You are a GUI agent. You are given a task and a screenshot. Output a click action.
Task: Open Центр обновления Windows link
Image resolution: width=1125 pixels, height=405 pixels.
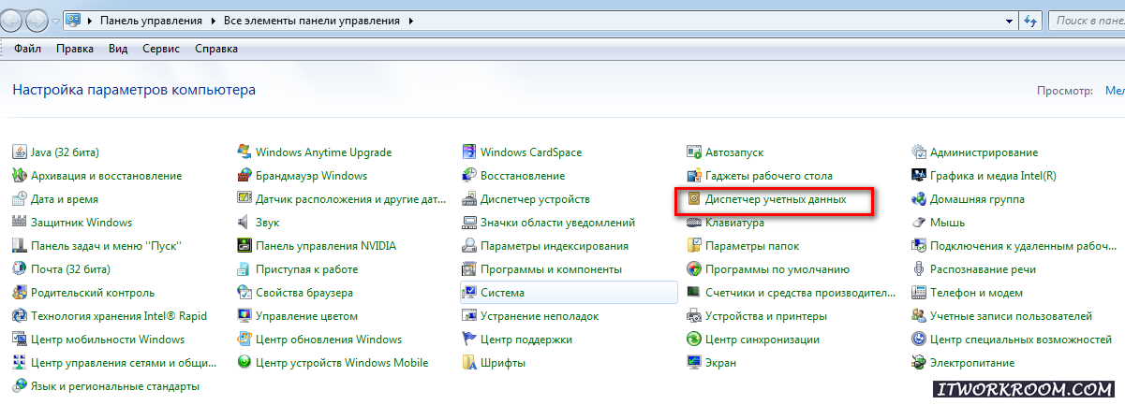pos(329,340)
